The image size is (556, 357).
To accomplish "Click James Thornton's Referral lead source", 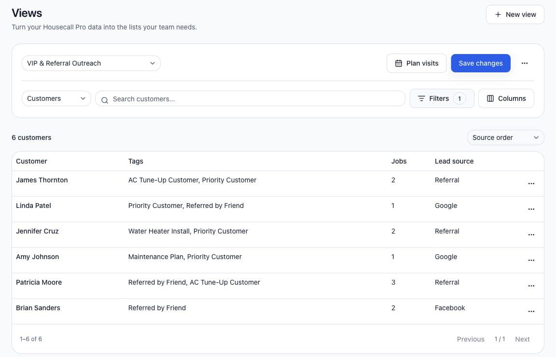I will [447, 180].
